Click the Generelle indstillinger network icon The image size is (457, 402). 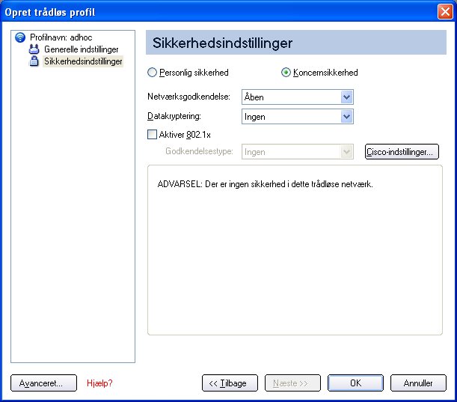(x=34, y=49)
